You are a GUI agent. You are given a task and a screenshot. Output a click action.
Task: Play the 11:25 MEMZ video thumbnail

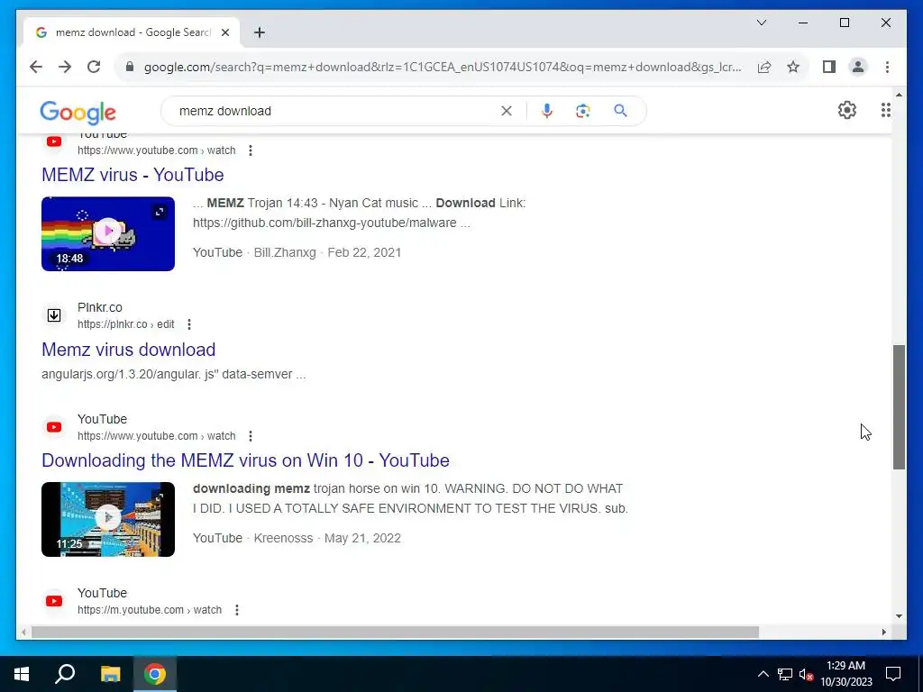coord(108,519)
